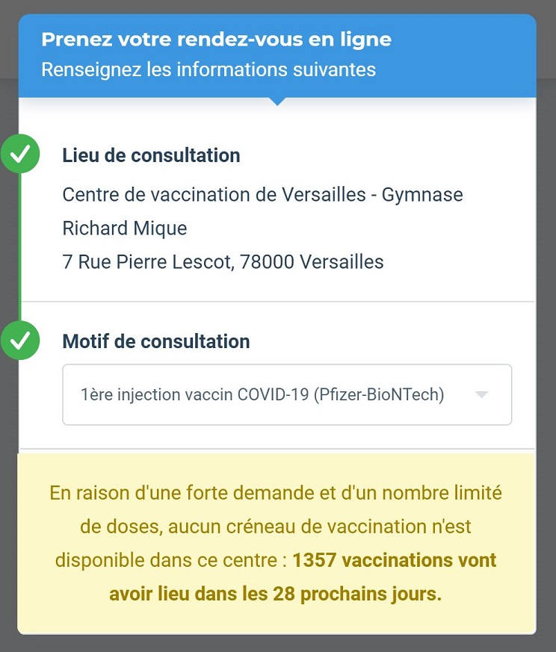
Task: Click the green progress line between steps
Action: coord(19,247)
